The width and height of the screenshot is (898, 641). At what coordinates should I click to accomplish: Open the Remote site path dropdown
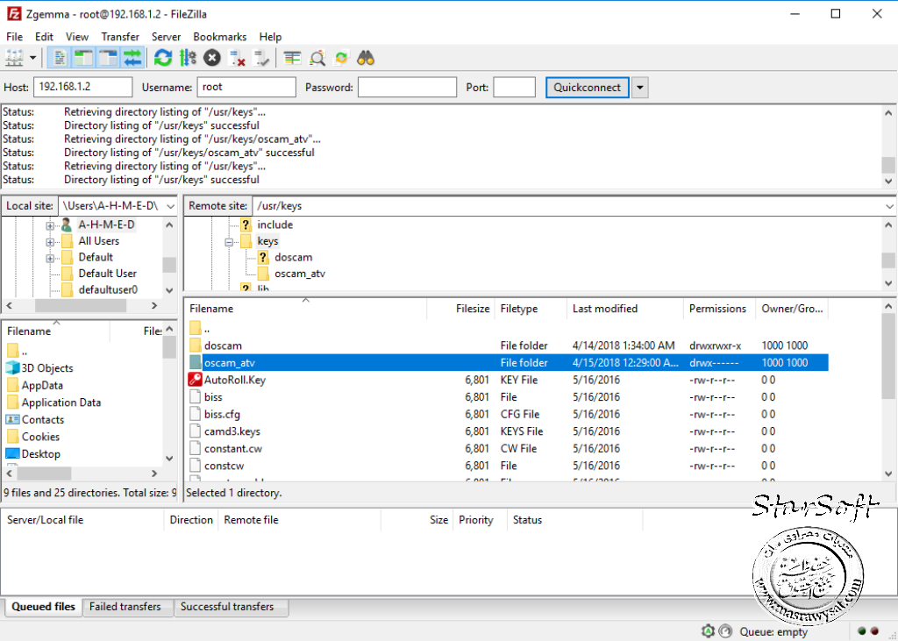point(889,206)
